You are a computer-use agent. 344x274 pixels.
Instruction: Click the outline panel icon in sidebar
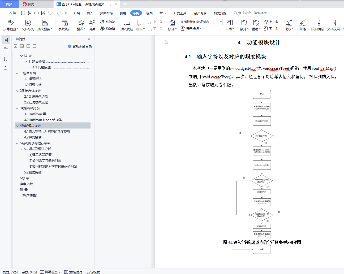click(x=6, y=40)
